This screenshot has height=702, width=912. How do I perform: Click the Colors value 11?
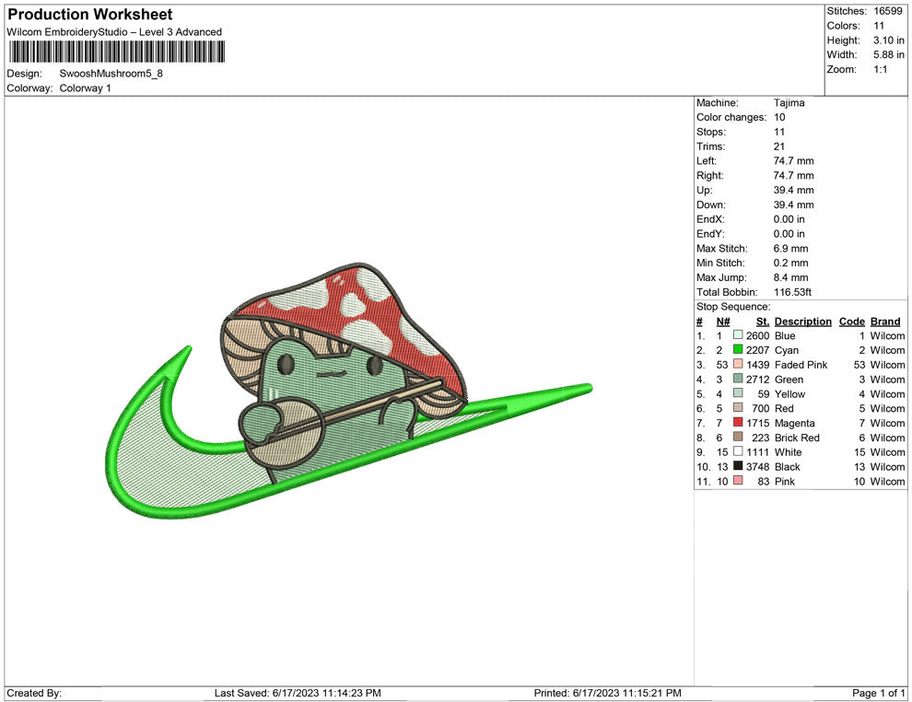pos(879,26)
